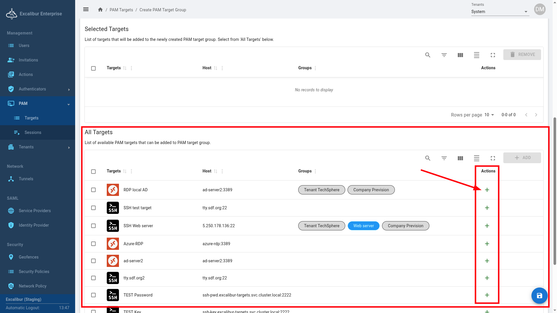Click the floating save button
This screenshot has height=313, width=557.
[539, 296]
